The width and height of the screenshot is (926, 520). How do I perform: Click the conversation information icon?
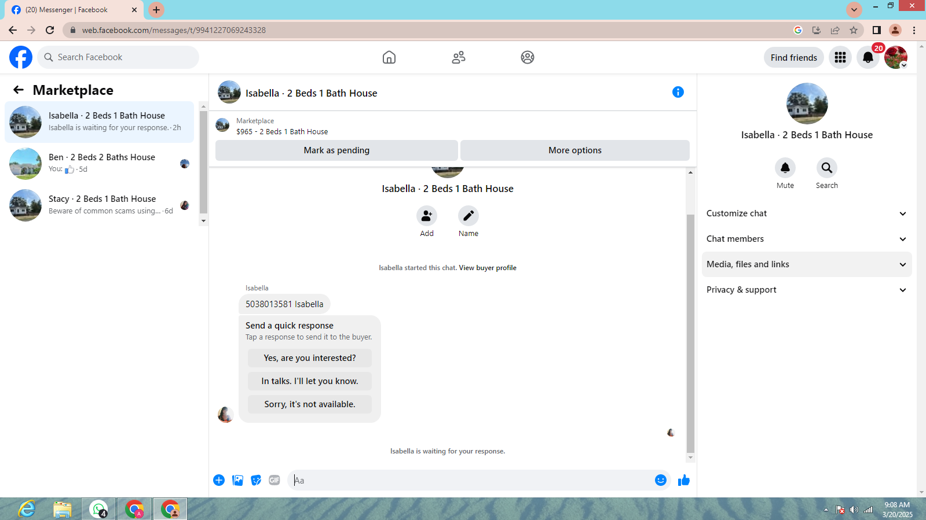point(678,92)
